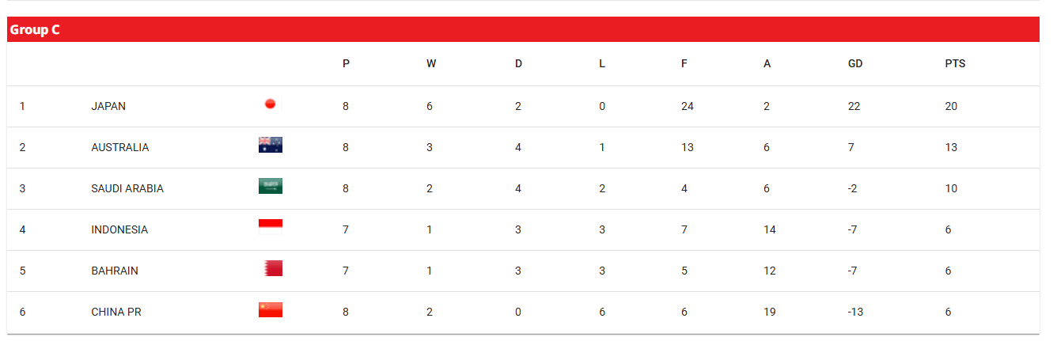Click the P (played) column header
Image resolution: width=1057 pixels, height=341 pixels.
click(x=346, y=63)
